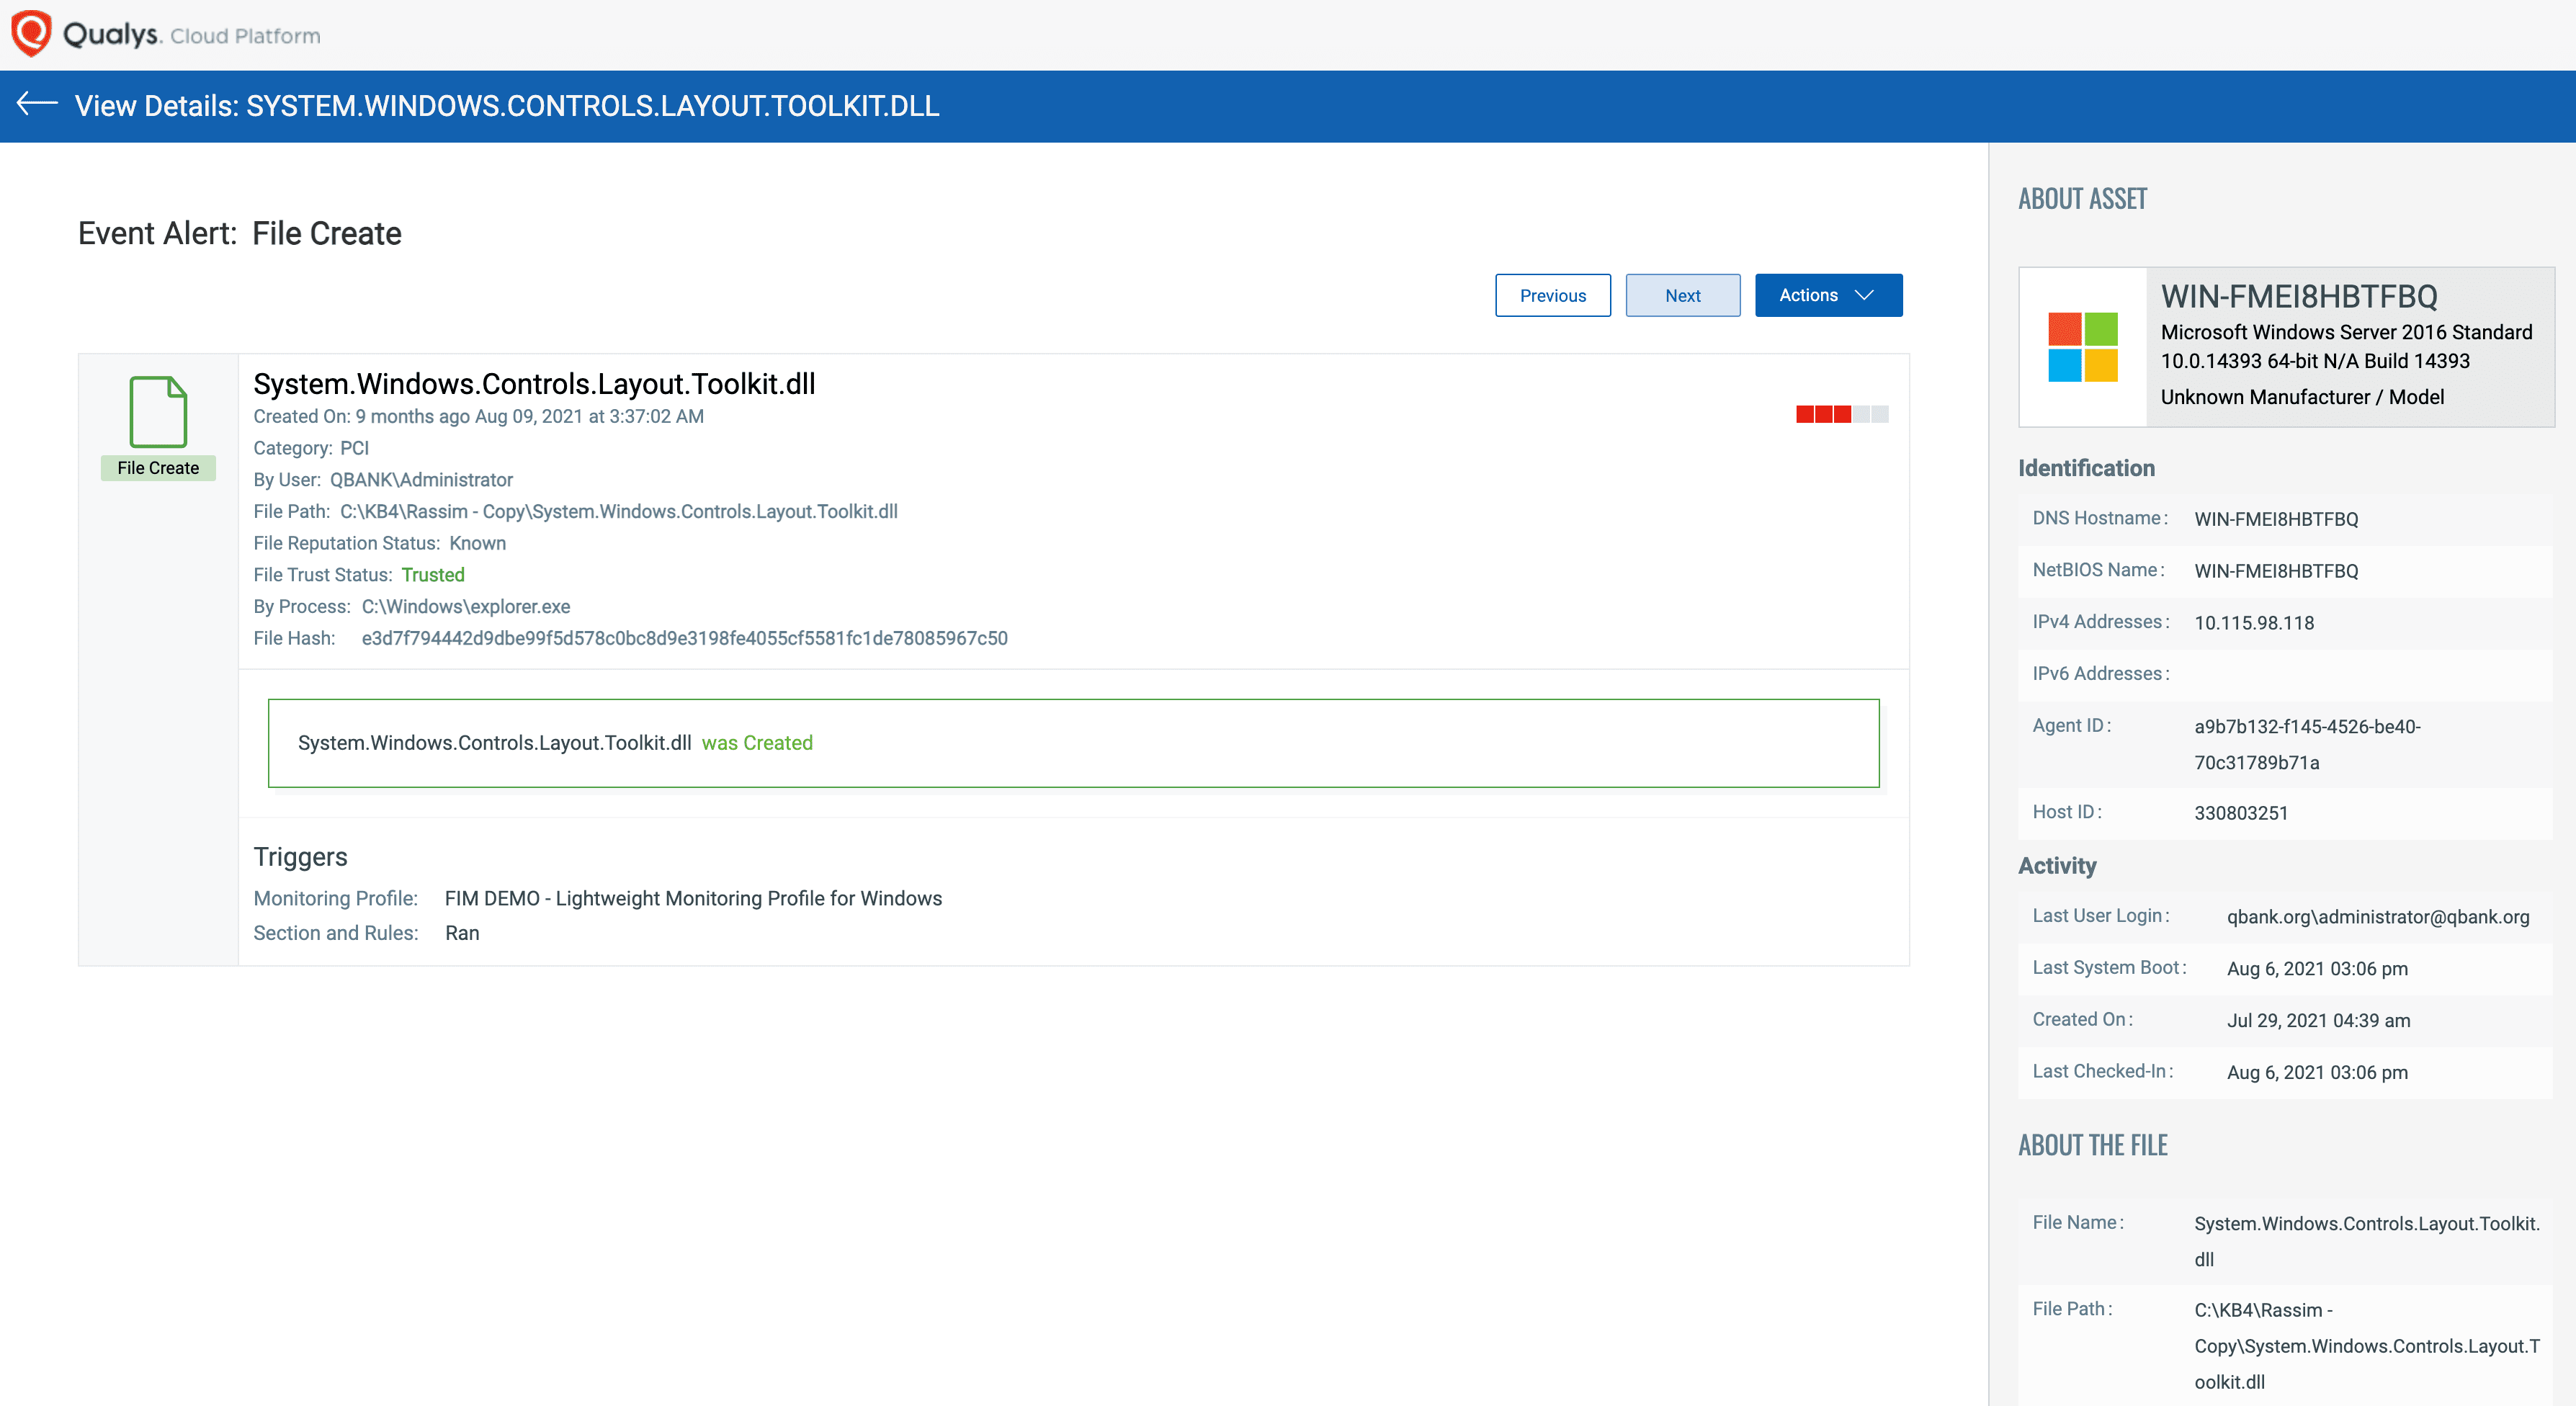Click the 10.0.14393 64-bit Build 14393 line
The image size is (2576, 1406).
2315,361
